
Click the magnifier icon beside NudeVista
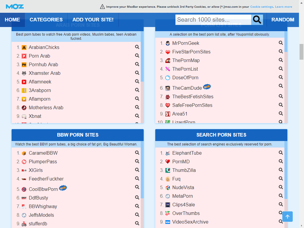tap(281, 187)
